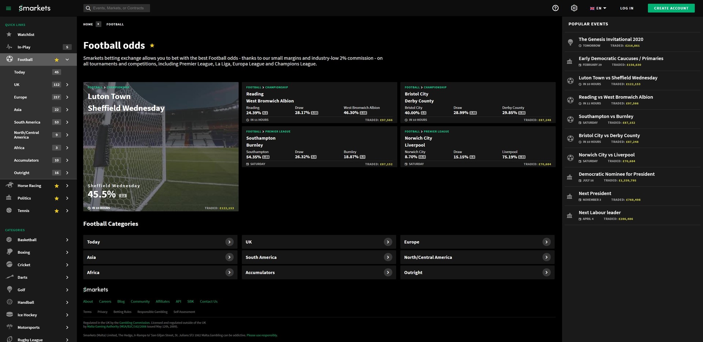Select Accumulators in the sidebar
This screenshot has height=342, width=703.
click(x=26, y=160)
